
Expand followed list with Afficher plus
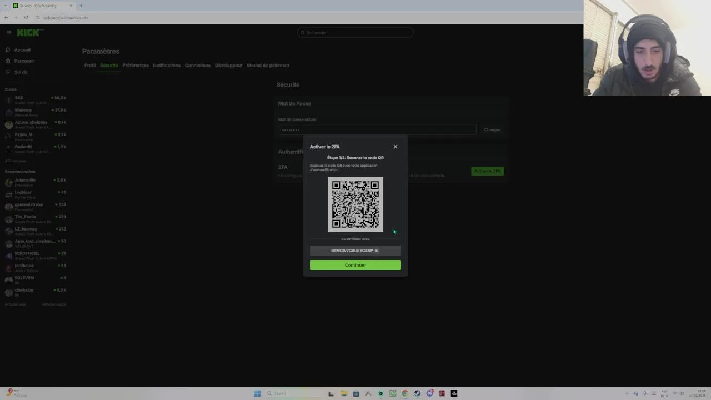click(x=15, y=161)
